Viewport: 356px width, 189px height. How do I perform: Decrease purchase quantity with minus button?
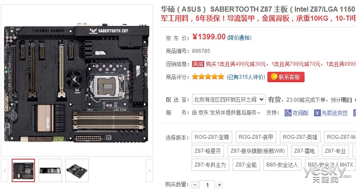(195, 185)
